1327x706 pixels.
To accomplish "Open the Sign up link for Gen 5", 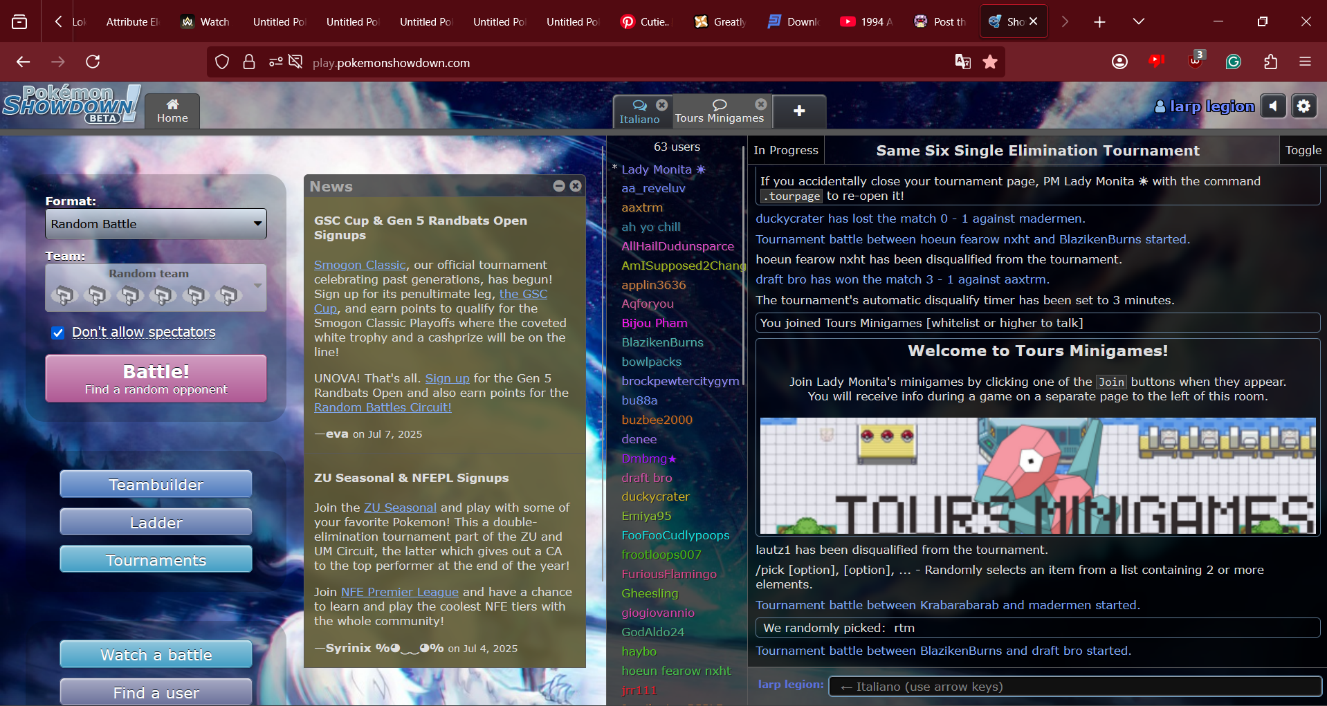I will [x=447, y=378].
